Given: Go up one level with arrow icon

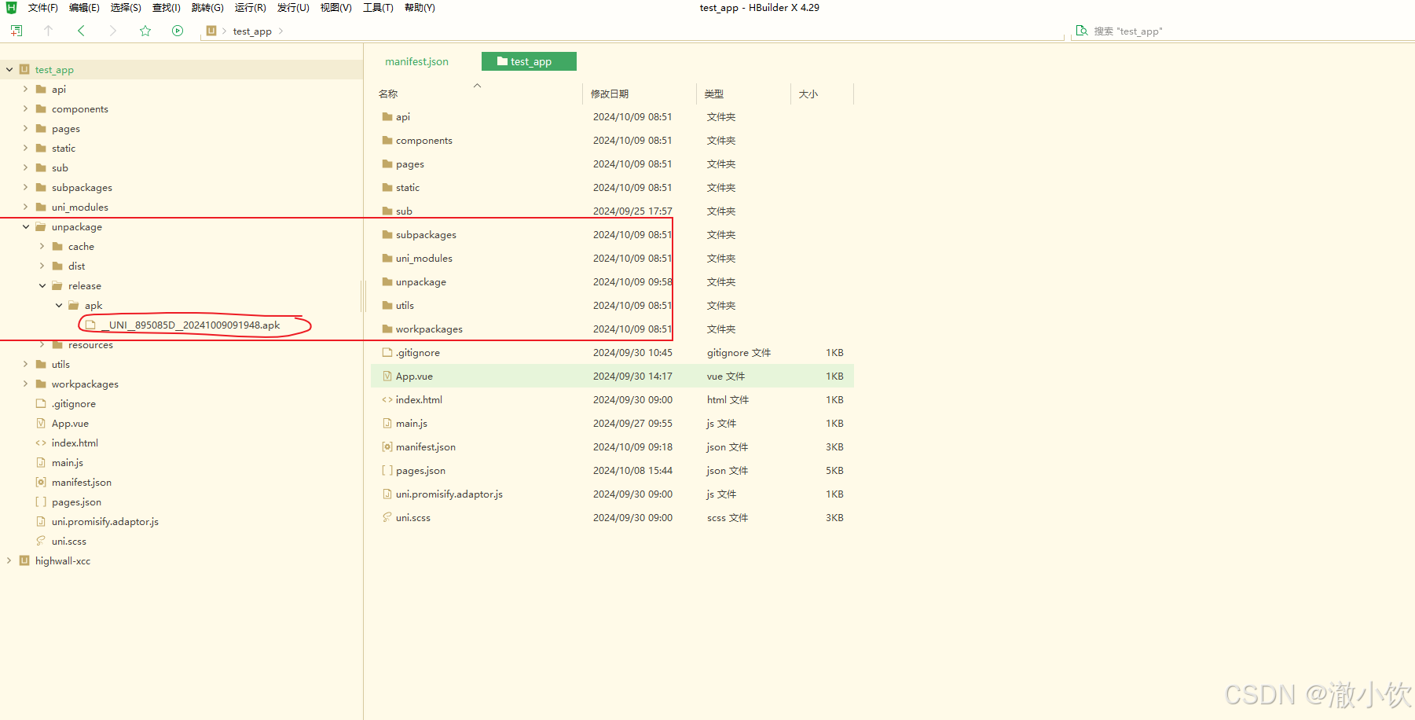Looking at the screenshot, I should (48, 31).
